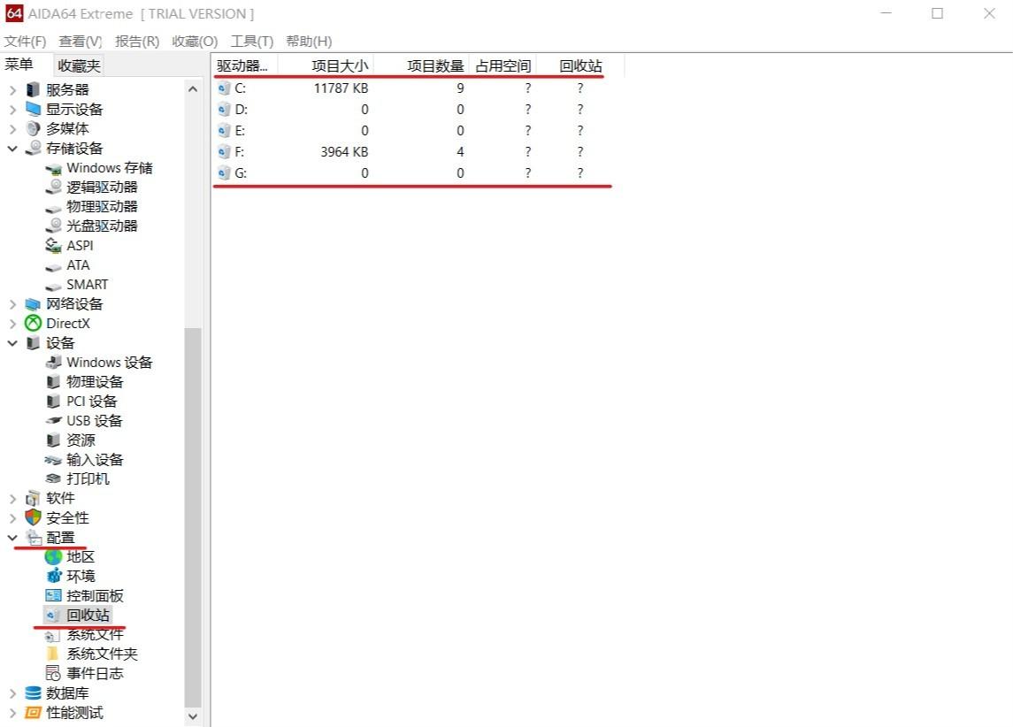
Task: Select the 资源 tree item
Action: tap(81, 440)
